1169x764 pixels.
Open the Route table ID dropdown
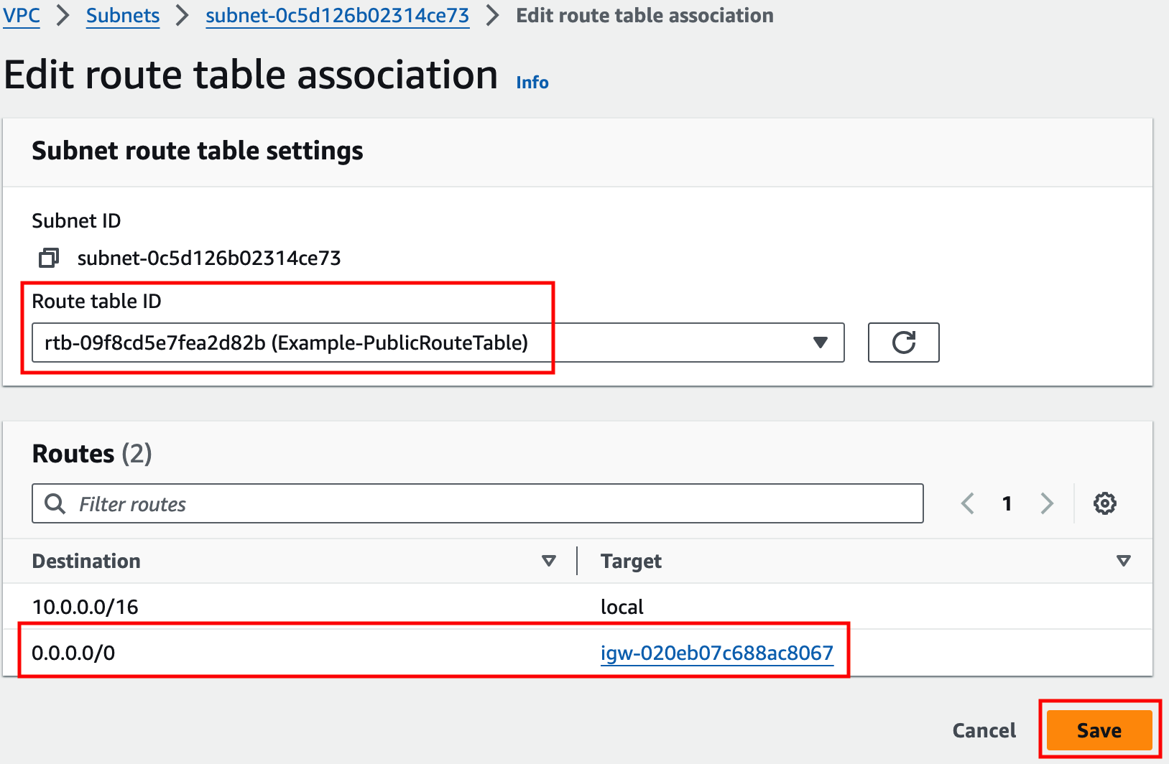coord(438,343)
